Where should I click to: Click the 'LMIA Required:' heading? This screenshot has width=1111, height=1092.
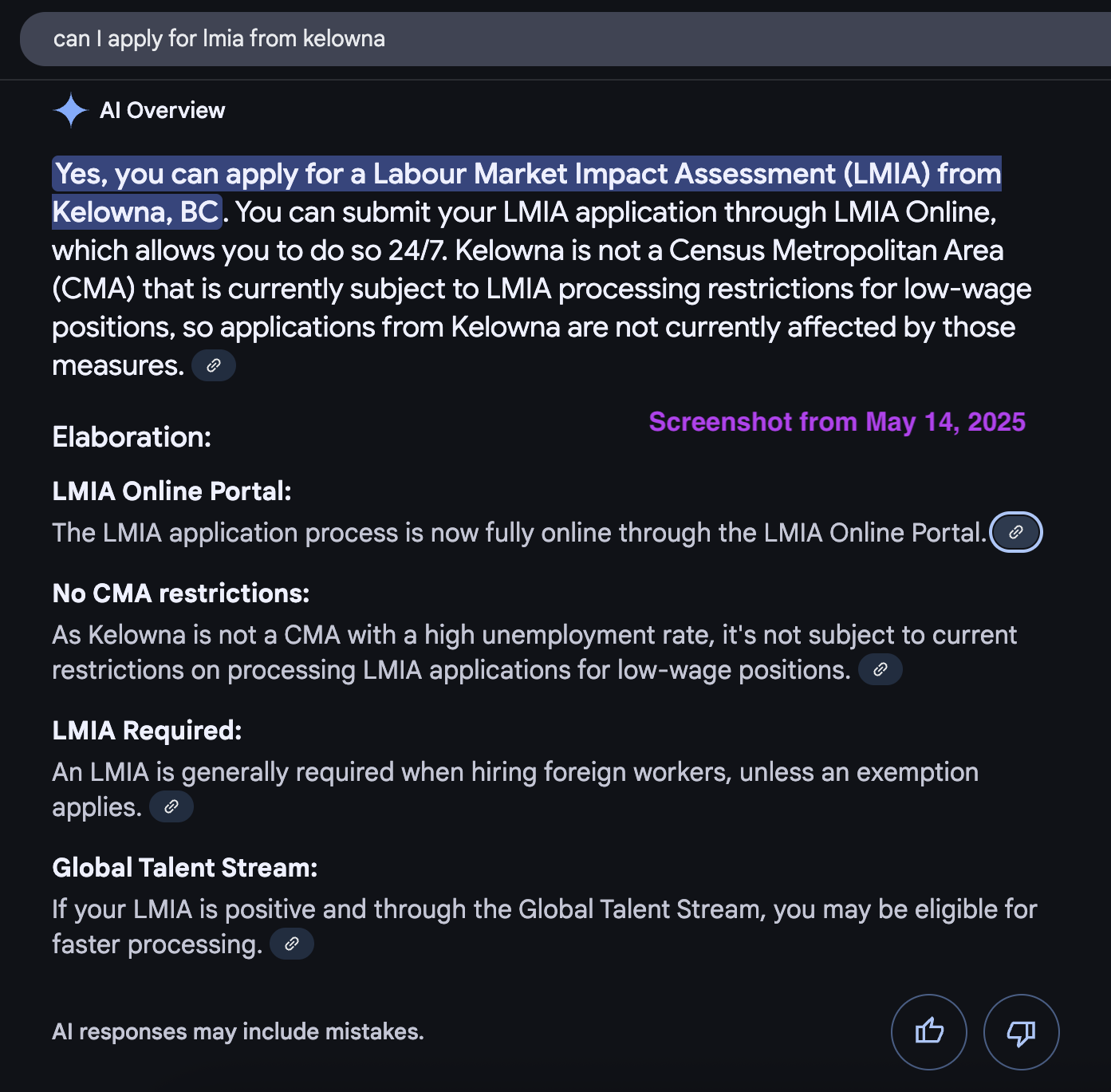[148, 731]
